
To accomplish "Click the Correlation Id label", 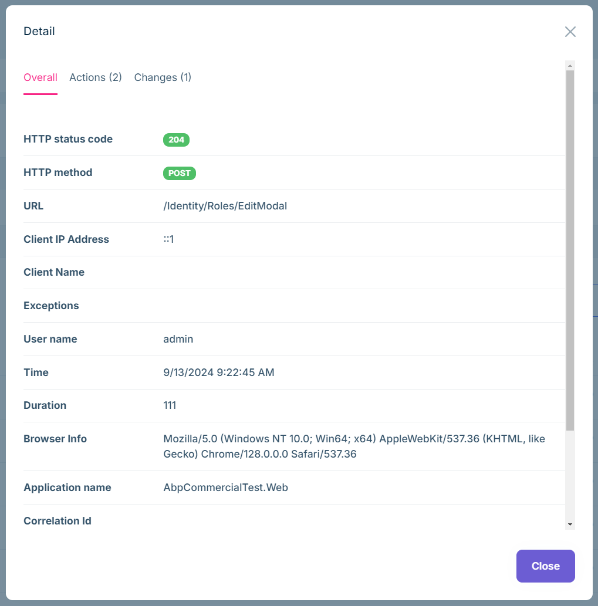I will (x=57, y=521).
